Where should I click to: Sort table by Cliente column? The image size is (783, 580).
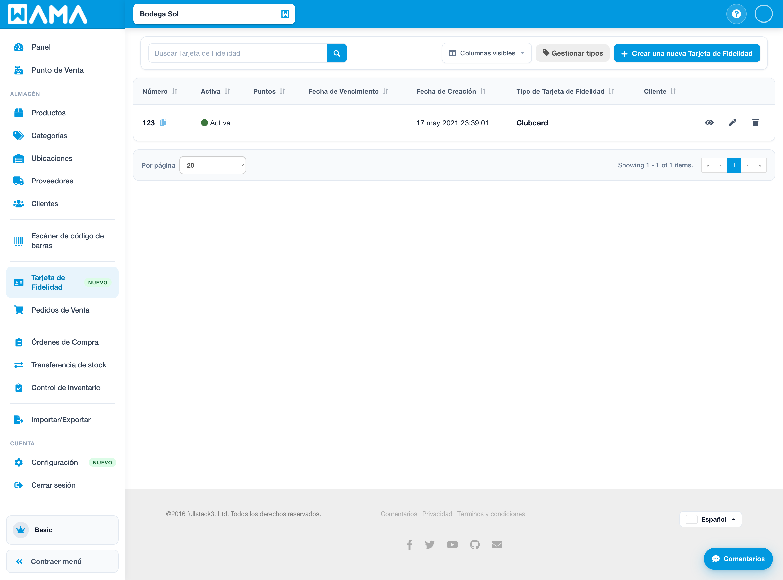click(659, 91)
